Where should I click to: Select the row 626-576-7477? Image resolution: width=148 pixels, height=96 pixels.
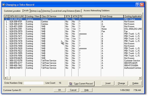73,38
